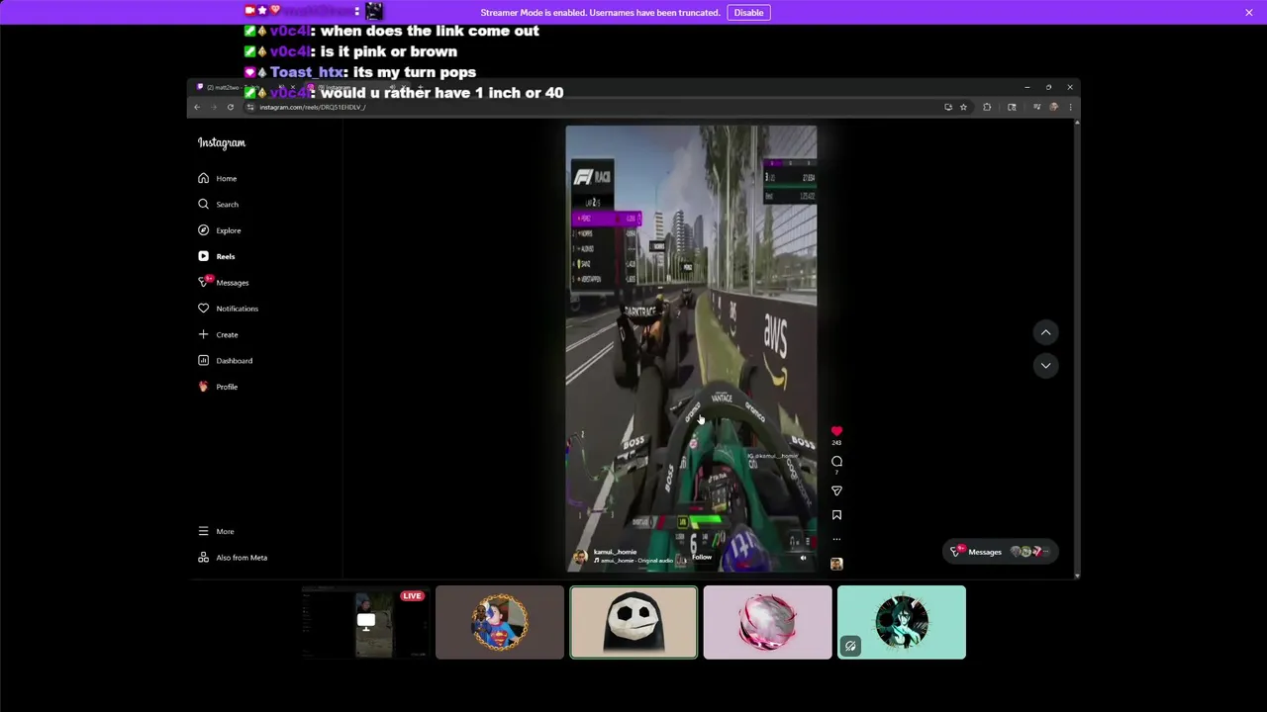Follow kamui._homie on reel
This screenshot has height=712, width=1267.
pyautogui.click(x=702, y=557)
